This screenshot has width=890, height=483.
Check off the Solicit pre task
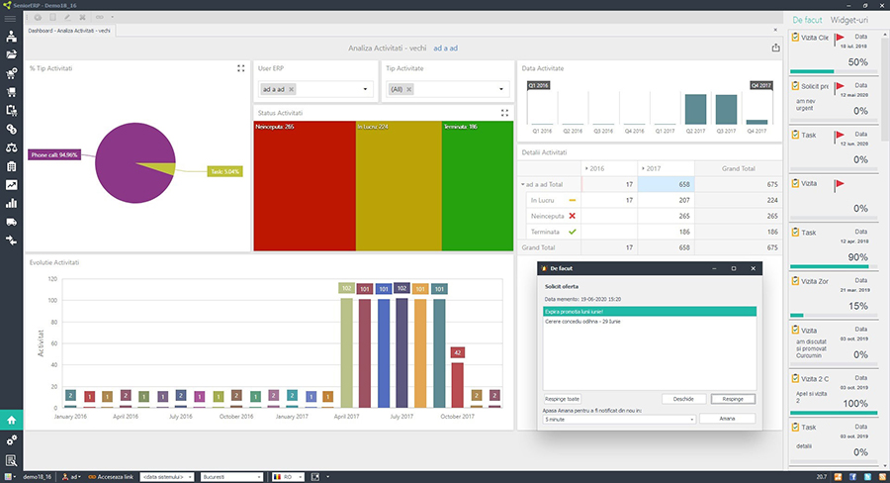click(x=795, y=86)
